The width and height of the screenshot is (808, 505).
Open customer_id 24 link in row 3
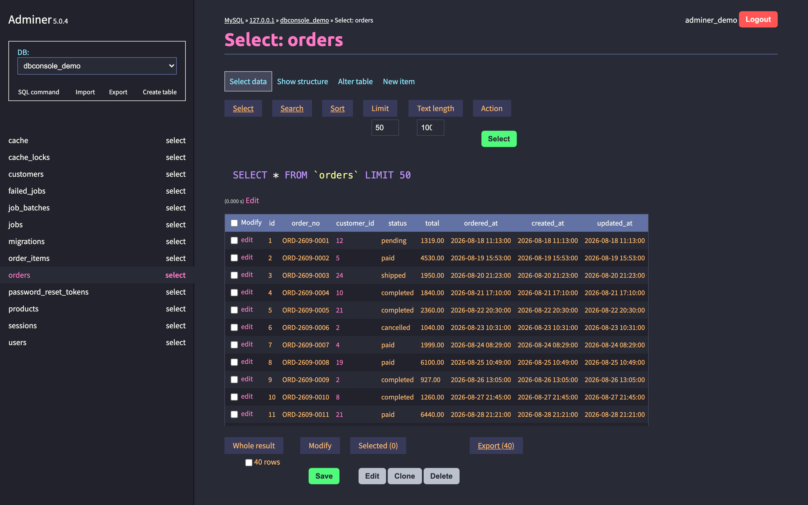point(339,275)
